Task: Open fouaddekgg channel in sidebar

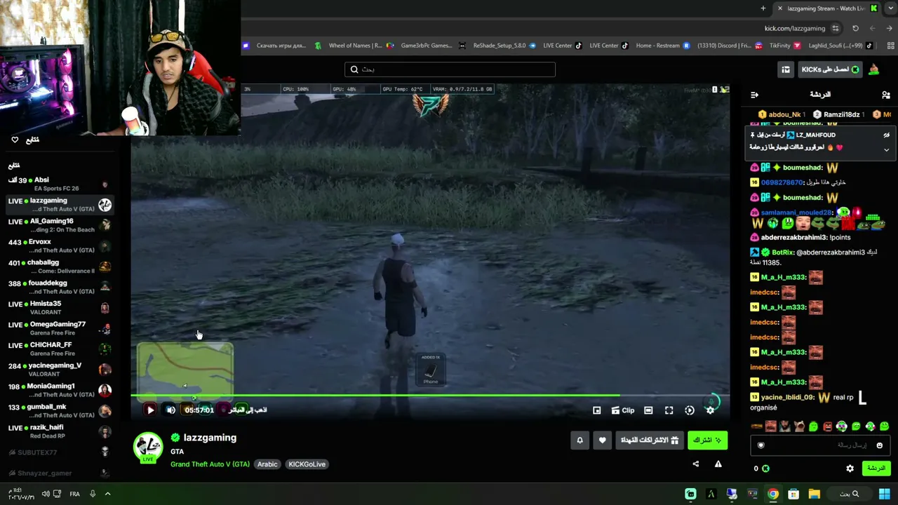Action: pos(60,287)
